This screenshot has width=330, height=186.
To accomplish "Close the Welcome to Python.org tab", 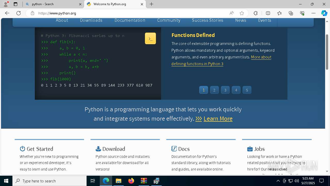I will (142, 4).
